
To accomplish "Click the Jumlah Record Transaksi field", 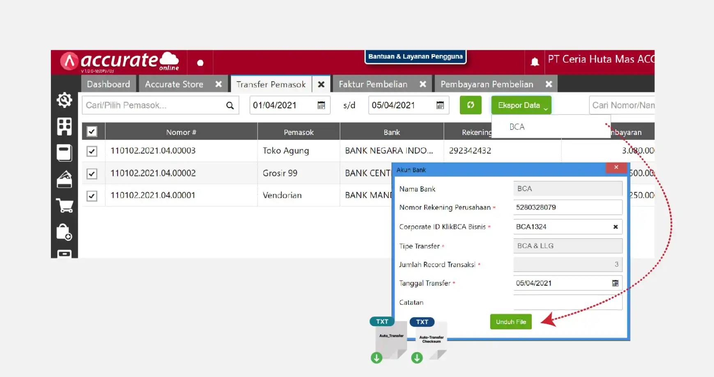I will [568, 265].
